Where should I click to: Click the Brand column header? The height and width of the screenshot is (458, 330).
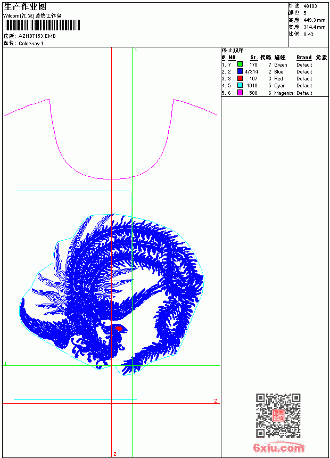pos(304,58)
